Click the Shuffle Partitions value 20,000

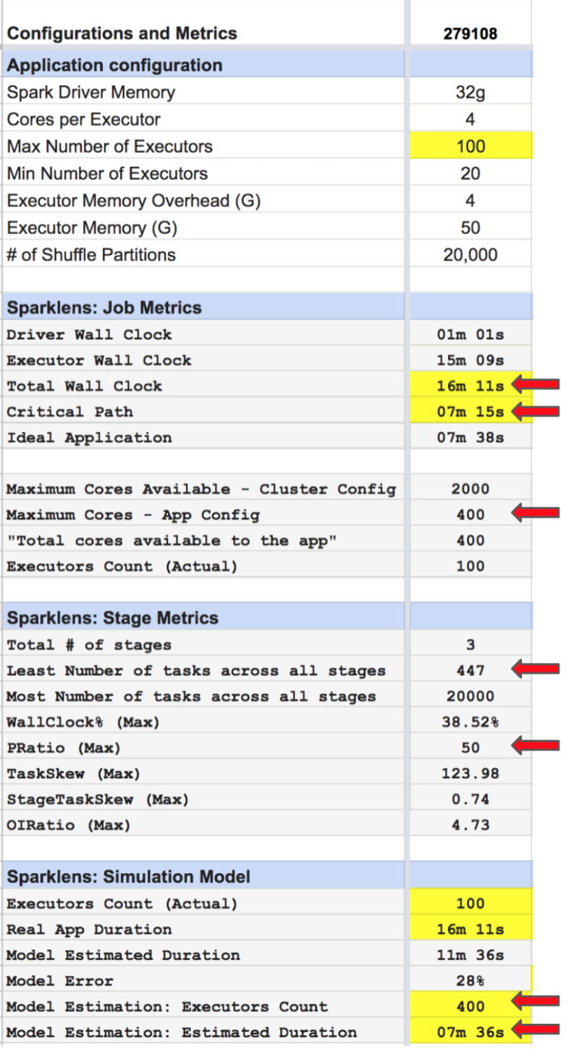471,254
